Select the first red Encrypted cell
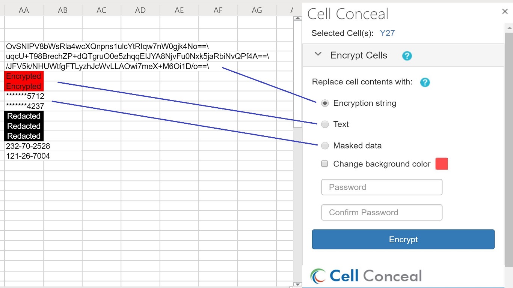 click(24, 76)
